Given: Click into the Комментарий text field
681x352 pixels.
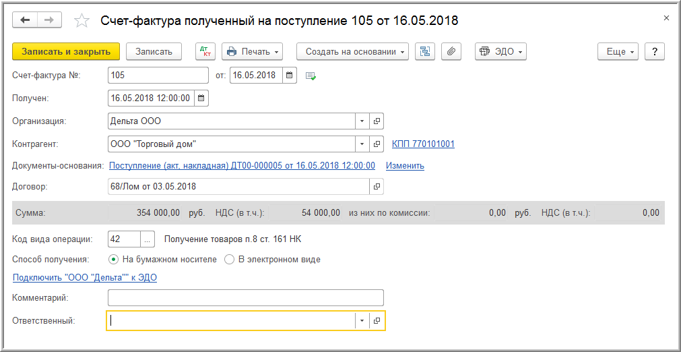Looking at the screenshot, I should coord(245,298).
